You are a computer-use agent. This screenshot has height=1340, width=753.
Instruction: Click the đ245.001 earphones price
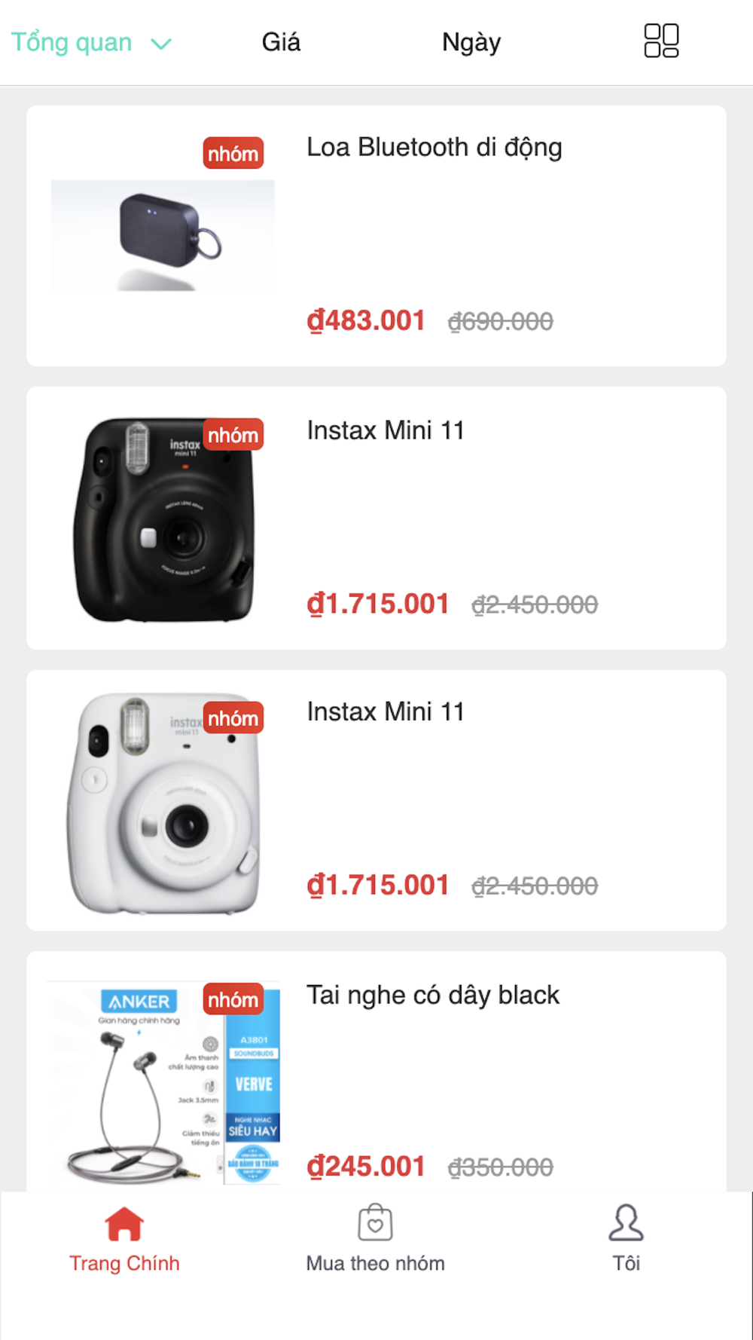coord(366,1167)
